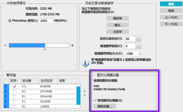Click the info bubble icon

85,63
